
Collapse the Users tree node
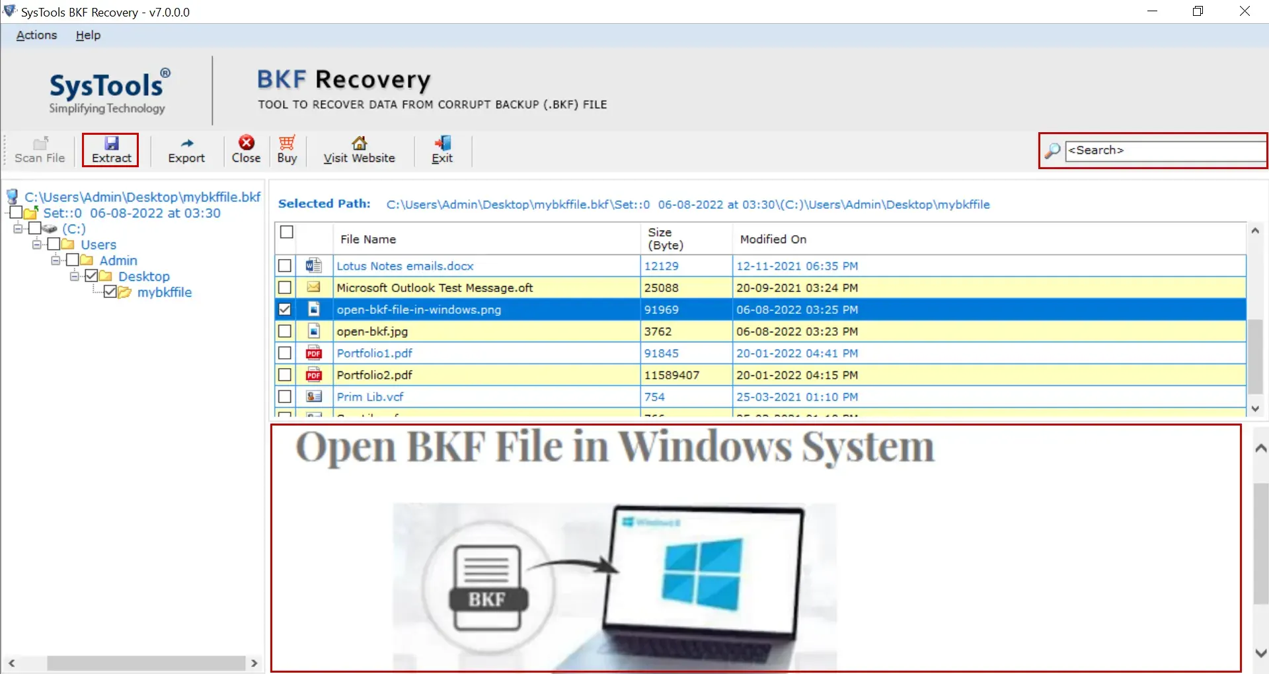tap(37, 244)
